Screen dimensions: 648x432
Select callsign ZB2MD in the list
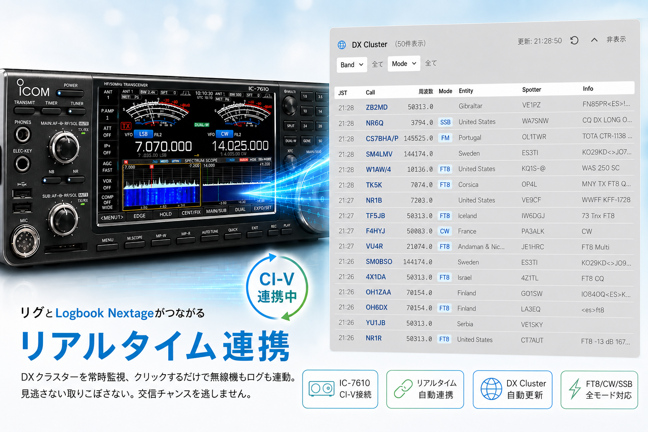(x=377, y=107)
